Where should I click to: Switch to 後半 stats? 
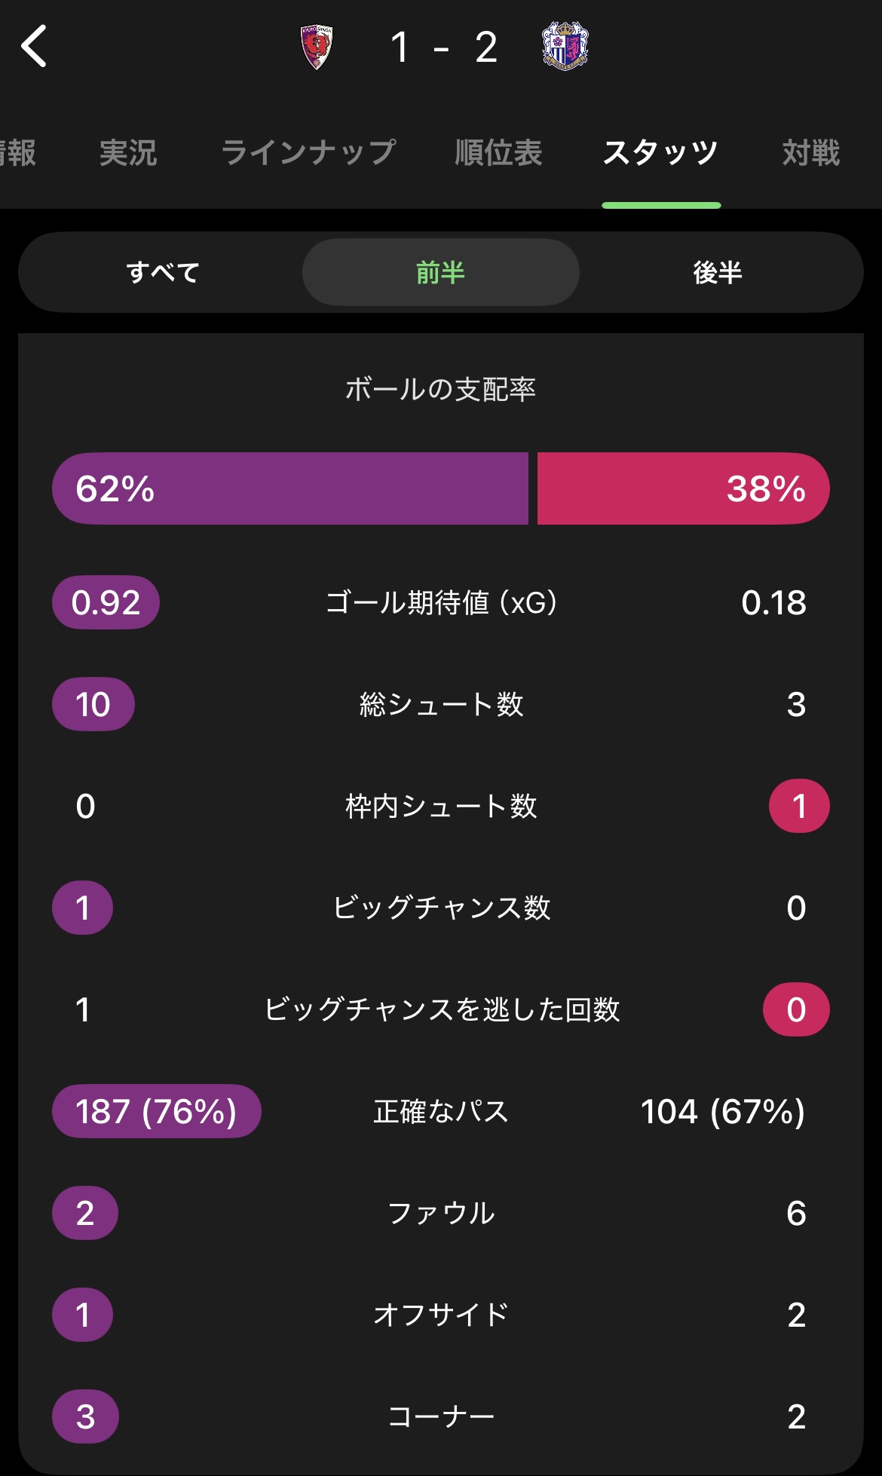click(x=718, y=272)
